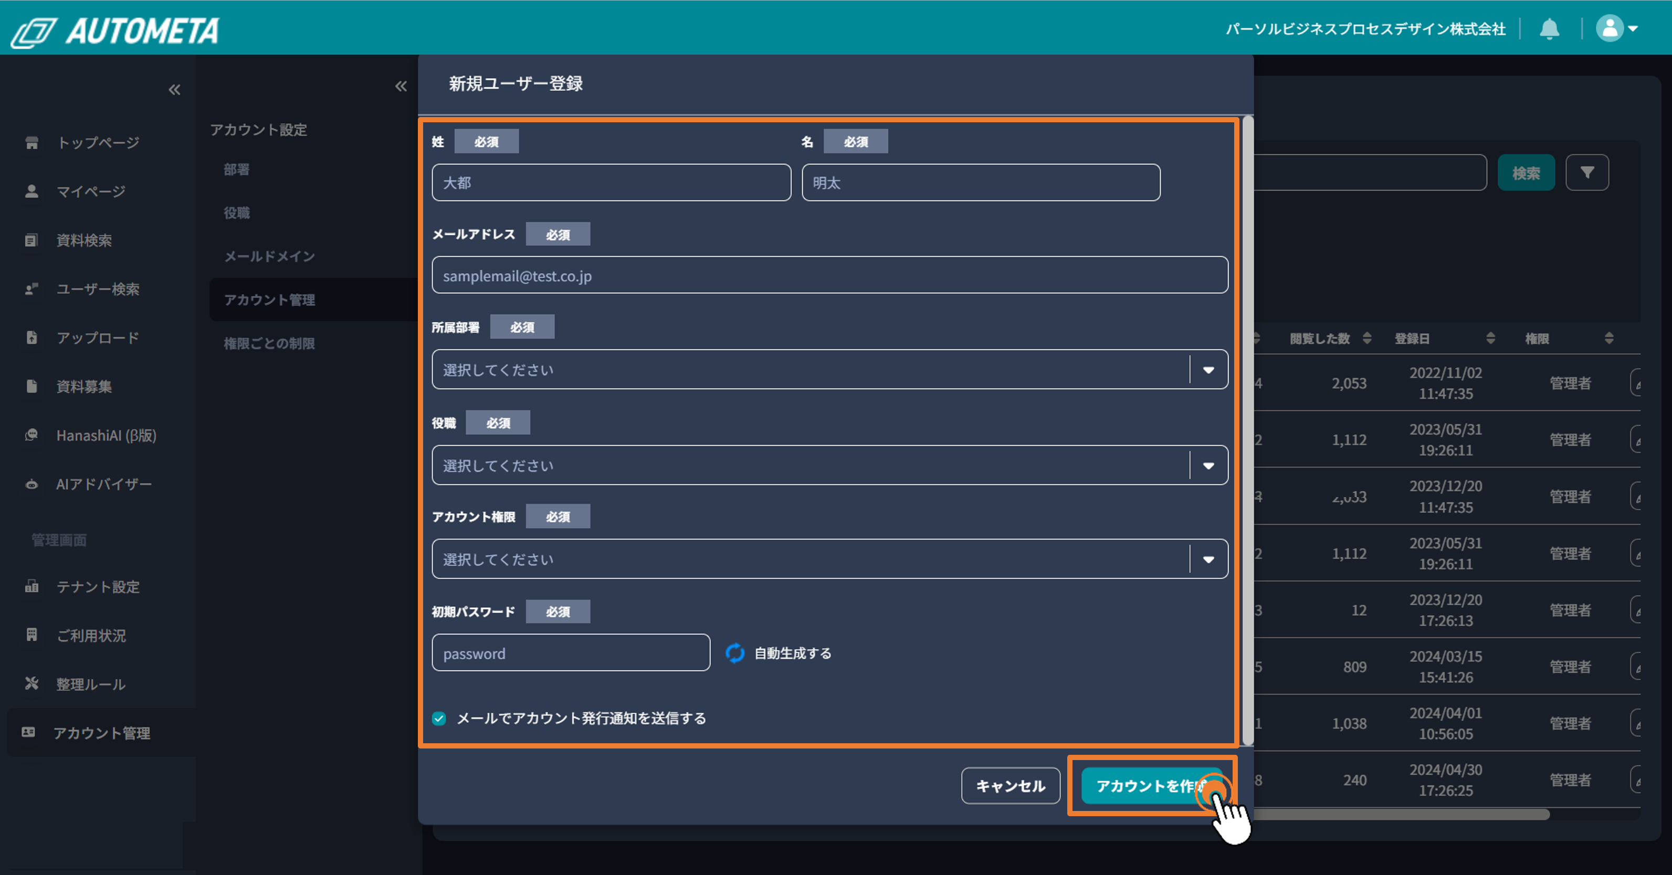
Task: Select メールドメイン in account settings
Action: click(x=269, y=256)
